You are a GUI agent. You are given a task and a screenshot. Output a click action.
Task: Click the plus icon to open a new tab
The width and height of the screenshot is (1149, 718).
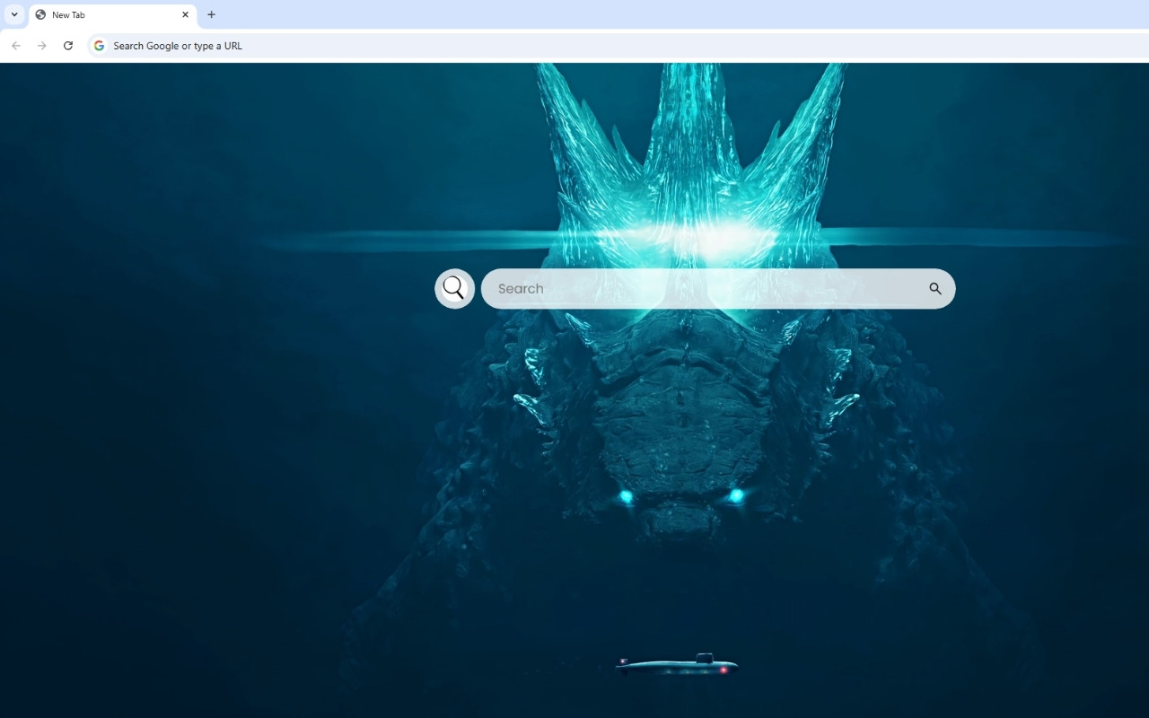coord(211,14)
